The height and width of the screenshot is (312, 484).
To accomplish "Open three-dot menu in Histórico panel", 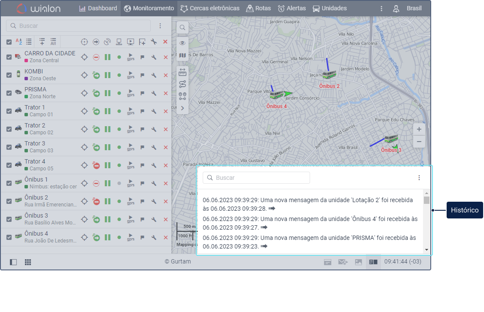I will pos(419,178).
